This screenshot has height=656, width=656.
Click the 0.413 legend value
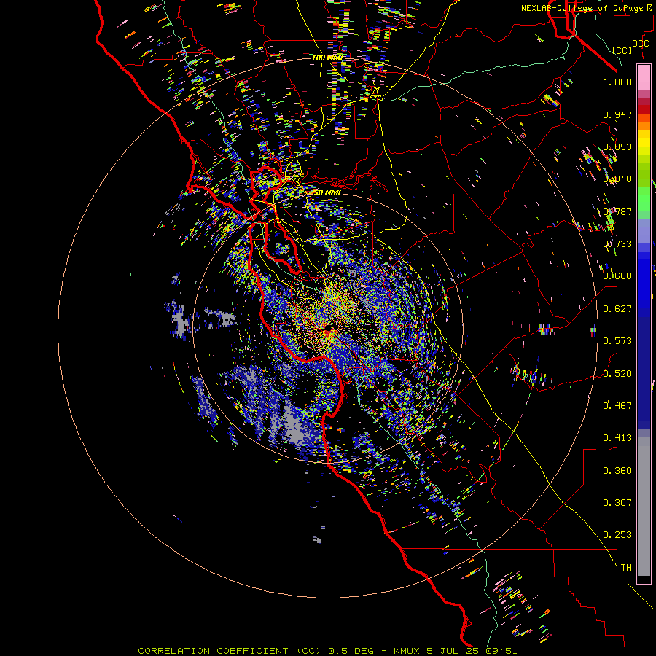(x=617, y=438)
